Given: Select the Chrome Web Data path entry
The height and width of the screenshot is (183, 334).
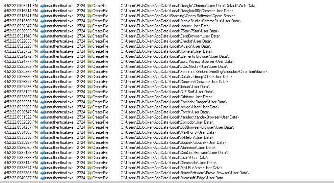Looking at the screenshot, I should click(188, 6).
